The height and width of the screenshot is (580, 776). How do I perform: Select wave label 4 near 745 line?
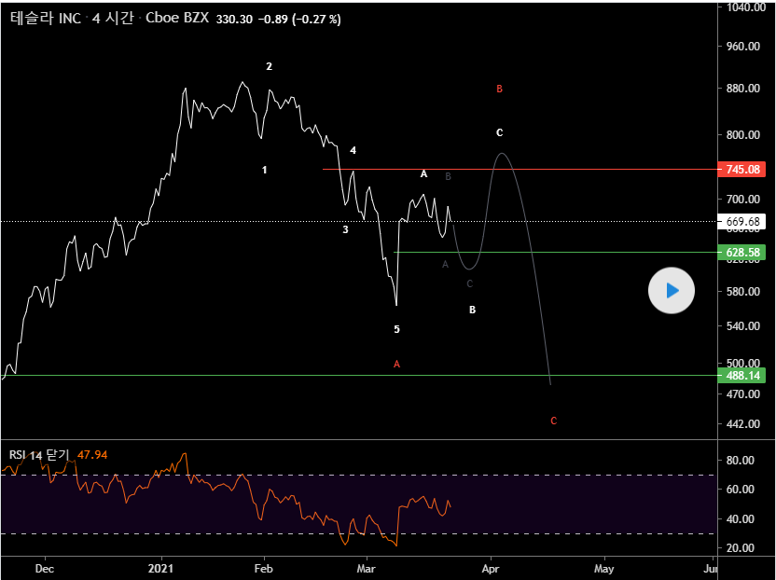[x=353, y=150]
